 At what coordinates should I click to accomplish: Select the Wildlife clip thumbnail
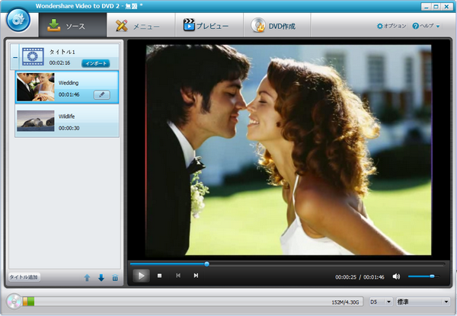click(x=36, y=121)
